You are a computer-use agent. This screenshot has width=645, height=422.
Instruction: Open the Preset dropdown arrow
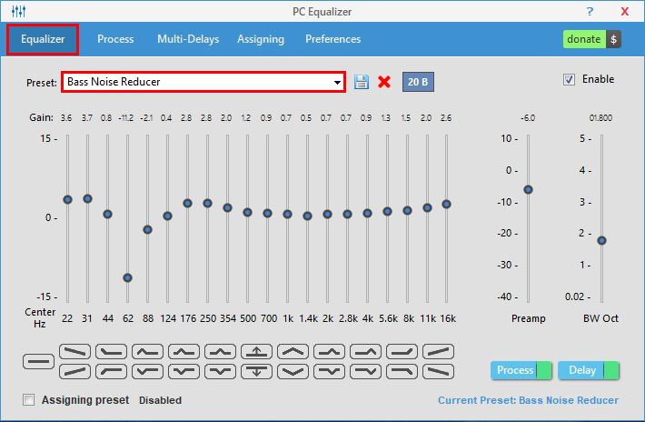pos(337,83)
